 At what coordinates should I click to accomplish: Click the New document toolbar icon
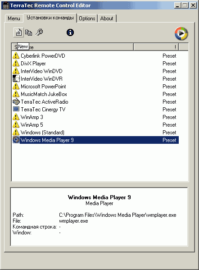18,32
